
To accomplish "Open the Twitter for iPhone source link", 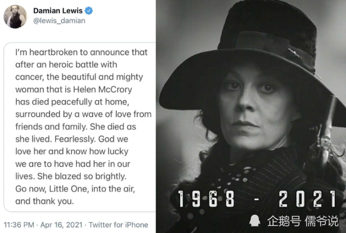I will point(117,224).
